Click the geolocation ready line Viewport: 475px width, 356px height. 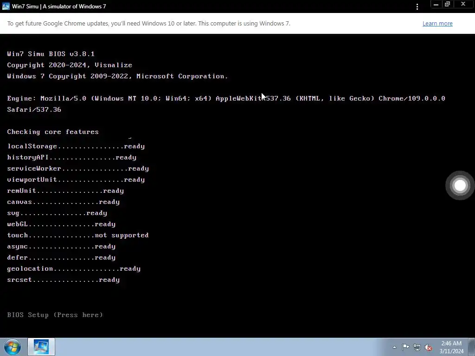click(74, 269)
